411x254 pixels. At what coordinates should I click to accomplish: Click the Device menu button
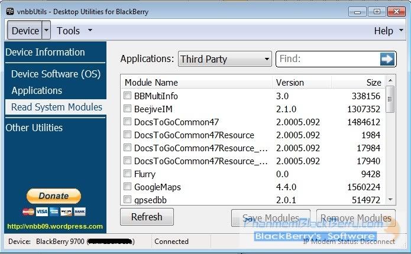[25, 31]
